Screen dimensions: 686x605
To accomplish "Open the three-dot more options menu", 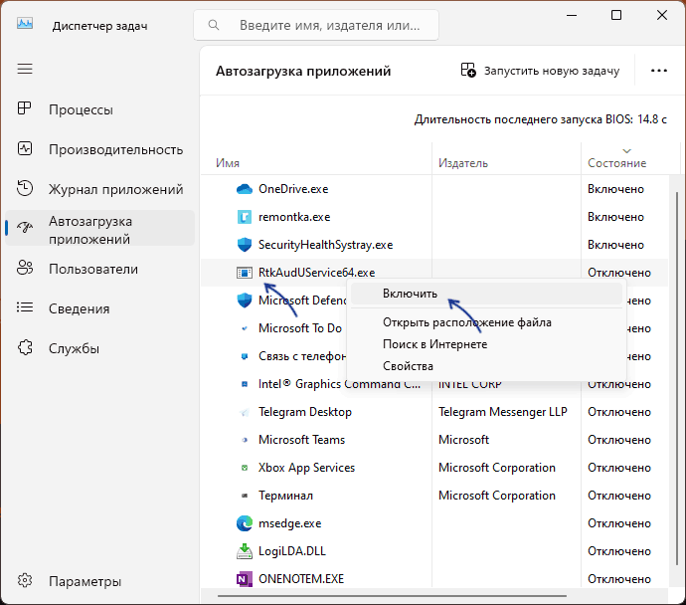I will [x=659, y=71].
